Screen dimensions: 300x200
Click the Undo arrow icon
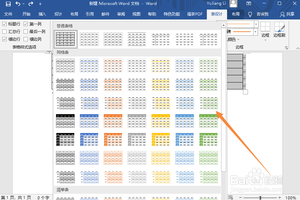18,4
